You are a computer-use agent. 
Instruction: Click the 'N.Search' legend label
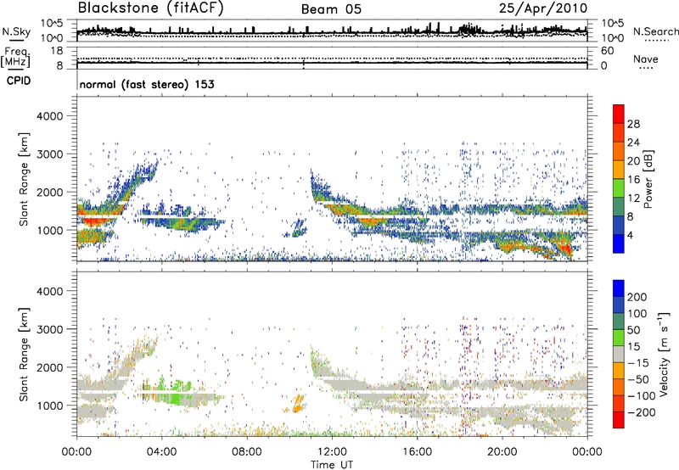point(655,31)
